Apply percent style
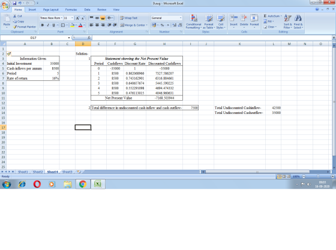 (x=162, y=25)
